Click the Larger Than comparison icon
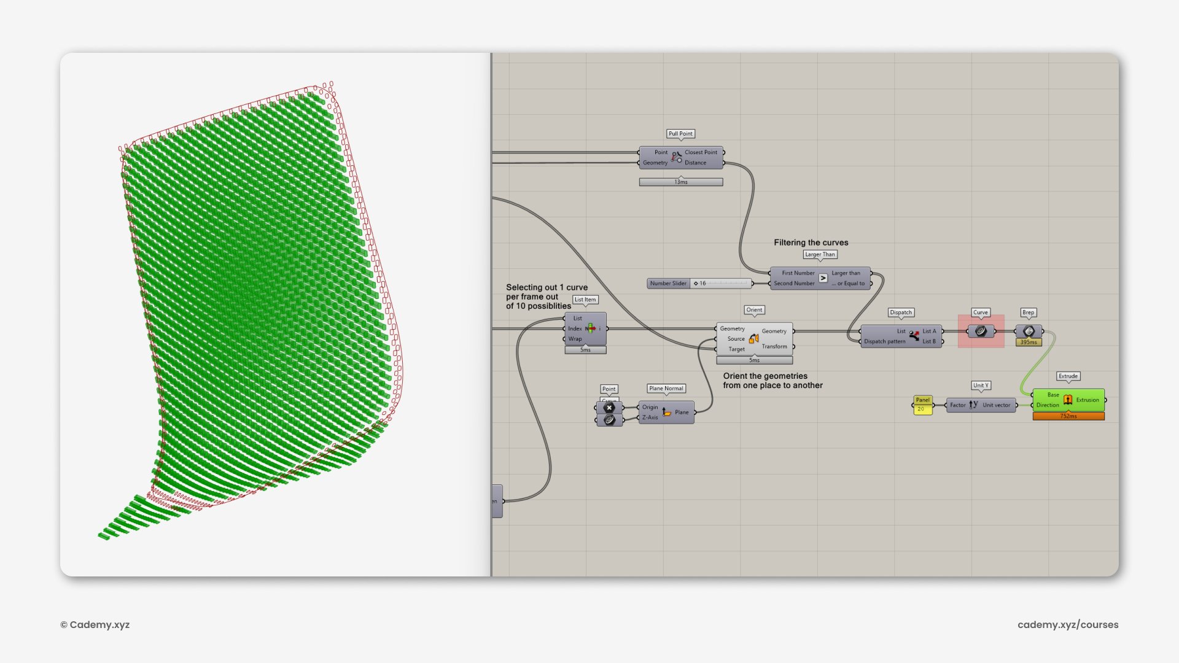Image resolution: width=1179 pixels, height=663 pixels. coord(823,278)
